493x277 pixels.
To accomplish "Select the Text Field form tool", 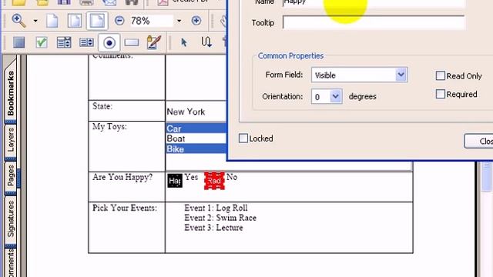I will click(x=132, y=42).
